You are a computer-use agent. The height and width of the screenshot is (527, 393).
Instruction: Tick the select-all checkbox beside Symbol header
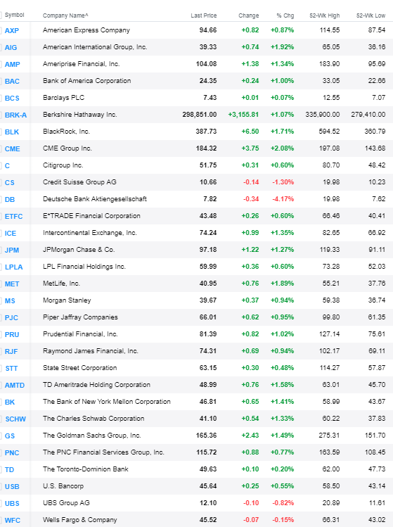pos(1,15)
